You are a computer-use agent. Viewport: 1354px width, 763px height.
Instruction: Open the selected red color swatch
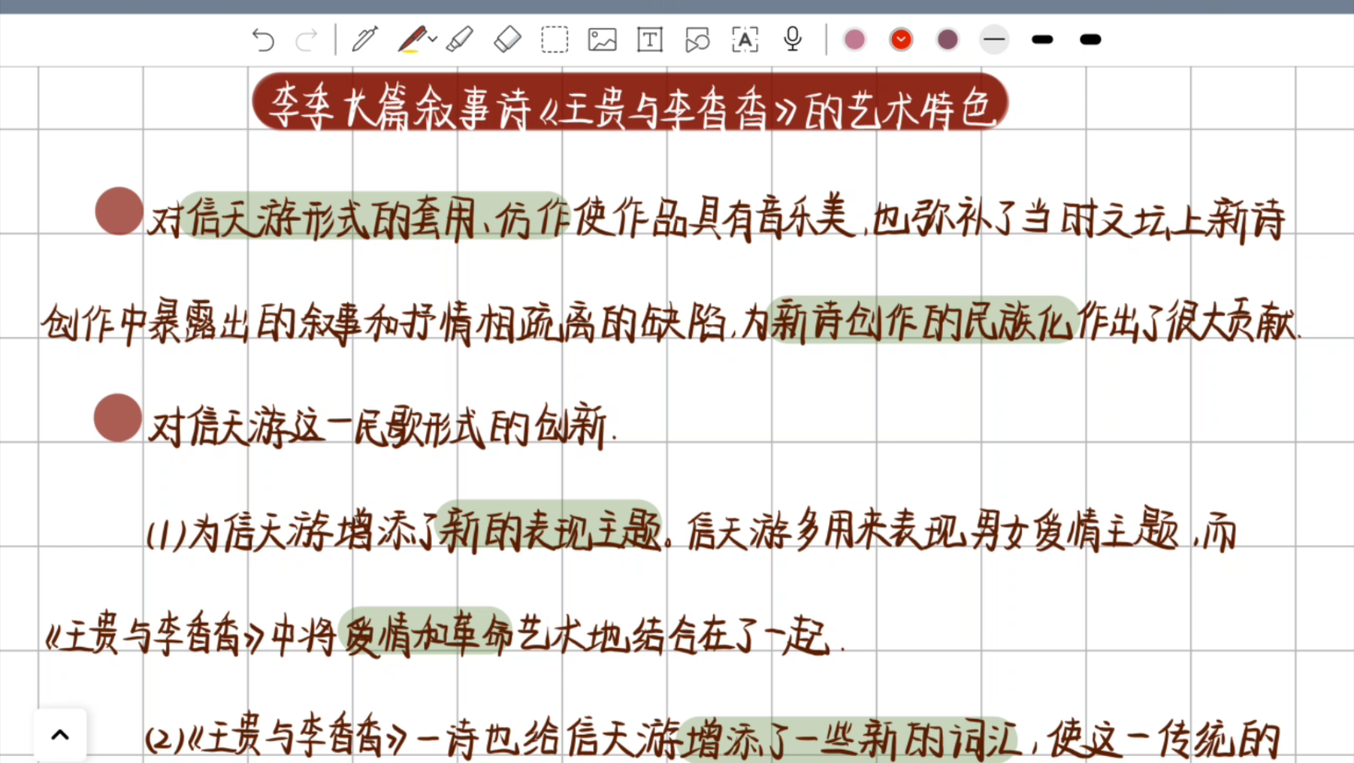tap(901, 40)
